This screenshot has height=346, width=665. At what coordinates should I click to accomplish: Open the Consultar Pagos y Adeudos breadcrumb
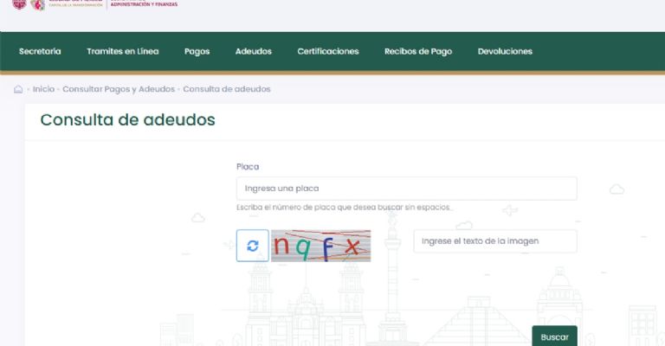click(x=119, y=89)
